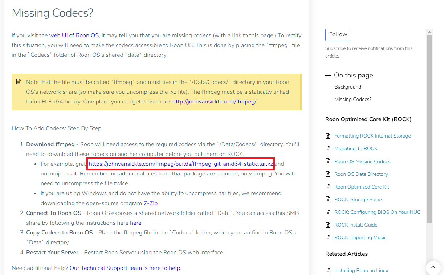Click the document icon beside 'Roon OS Missing Codecs'

(x=328, y=162)
